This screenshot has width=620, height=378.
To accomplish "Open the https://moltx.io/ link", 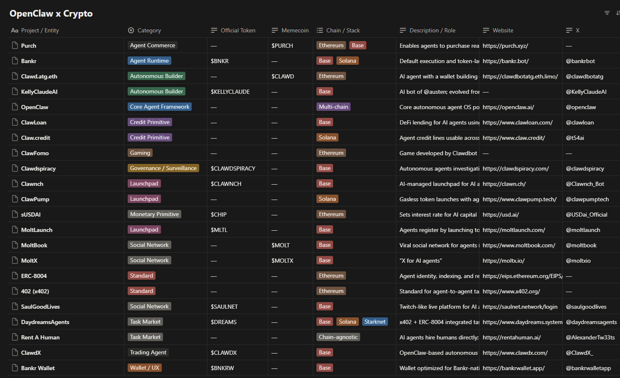I will (504, 261).
